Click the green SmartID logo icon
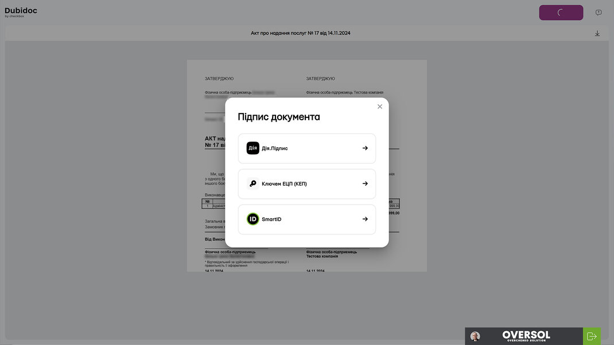 [252, 219]
